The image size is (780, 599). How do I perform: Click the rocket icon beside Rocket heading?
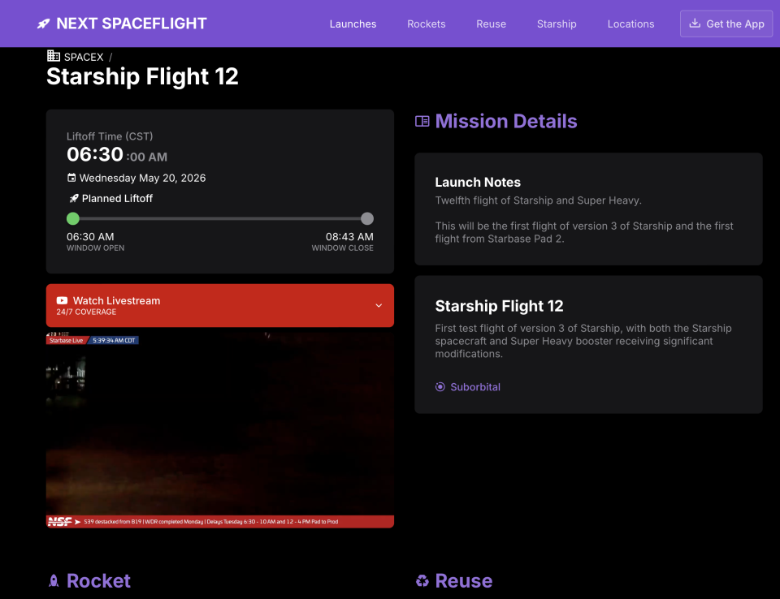pos(54,580)
